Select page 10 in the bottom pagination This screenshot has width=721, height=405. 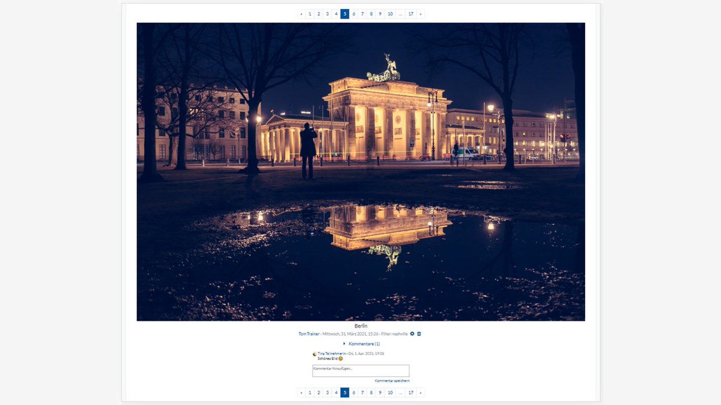(390, 392)
